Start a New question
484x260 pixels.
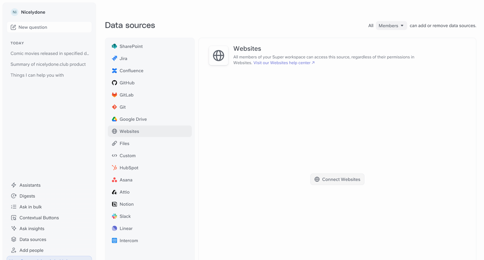[49, 27]
